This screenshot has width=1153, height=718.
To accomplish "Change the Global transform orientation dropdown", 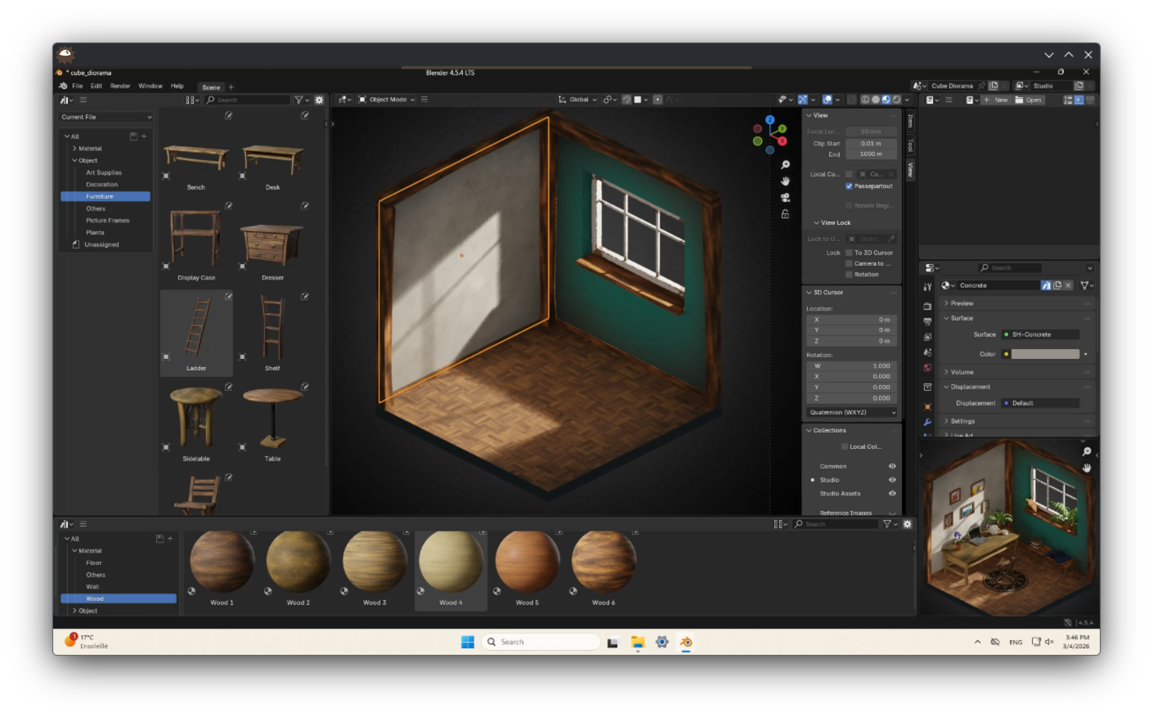I will pyautogui.click(x=577, y=99).
